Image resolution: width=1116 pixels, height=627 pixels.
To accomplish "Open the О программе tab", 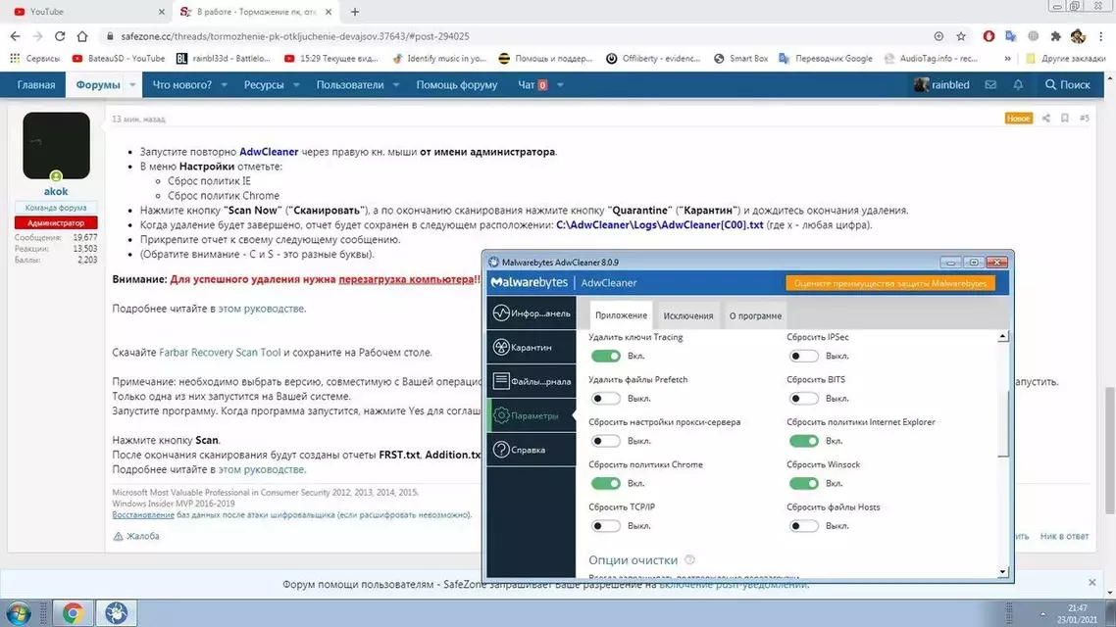I will click(x=755, y=315).
